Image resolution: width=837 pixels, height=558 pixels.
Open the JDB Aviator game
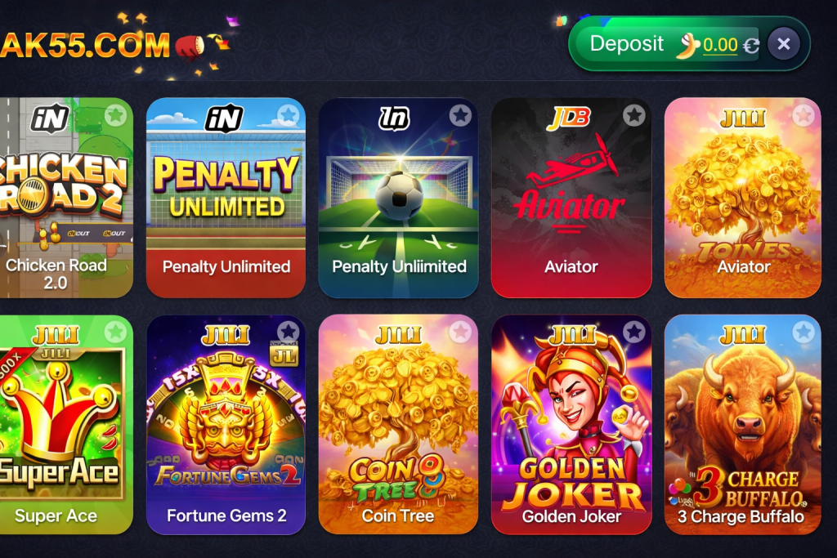pos(571,198)
